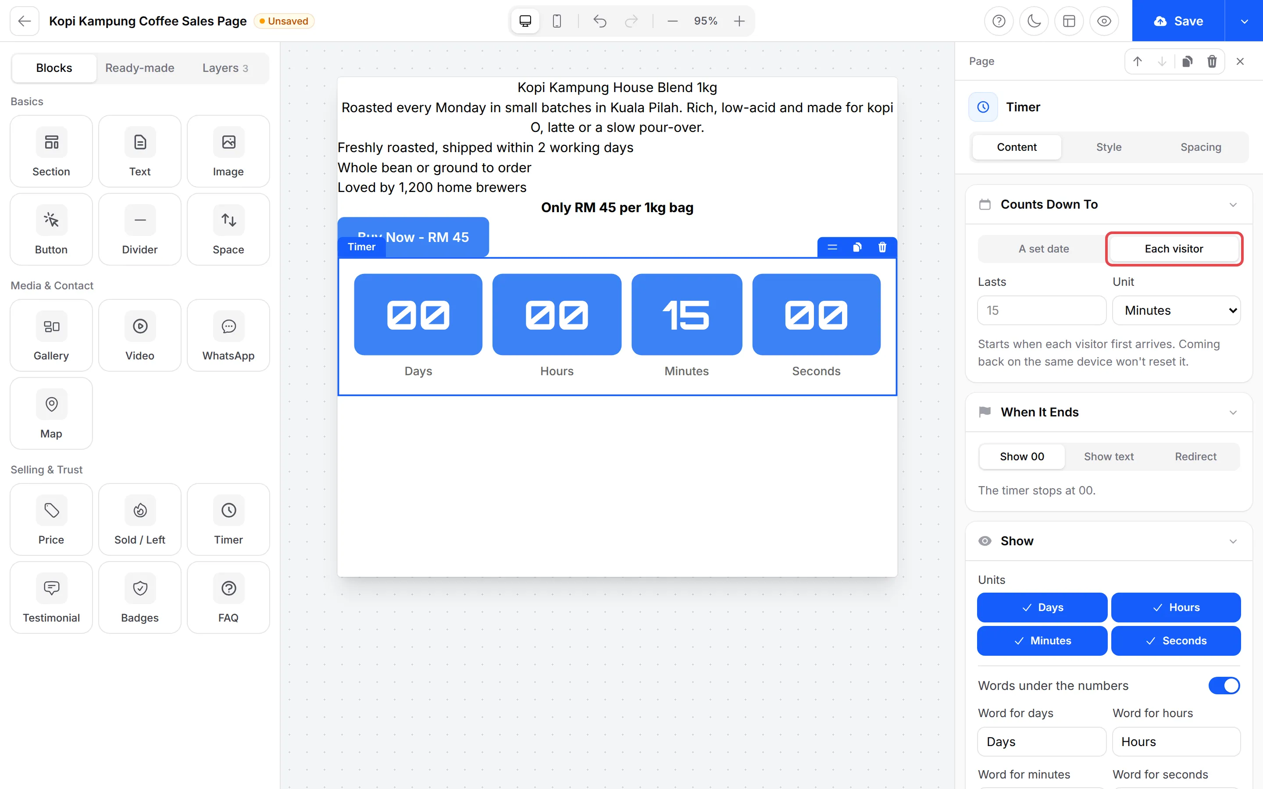The height and width of the screenshot is (789, 1263).
Task: Click the Save button
Action: click(x=1178, y=21)
